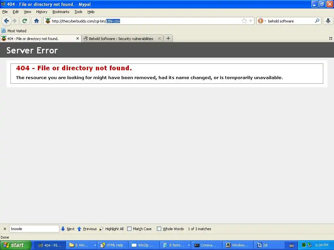This screenshot has width=334, height=250.
Task: Enable the Match Case checkbox
Action: (129, 229)
